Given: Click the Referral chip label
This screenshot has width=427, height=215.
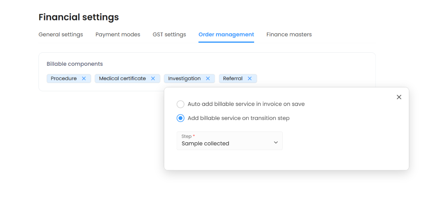Looking at the screenshot, I should tap(233, 79).
